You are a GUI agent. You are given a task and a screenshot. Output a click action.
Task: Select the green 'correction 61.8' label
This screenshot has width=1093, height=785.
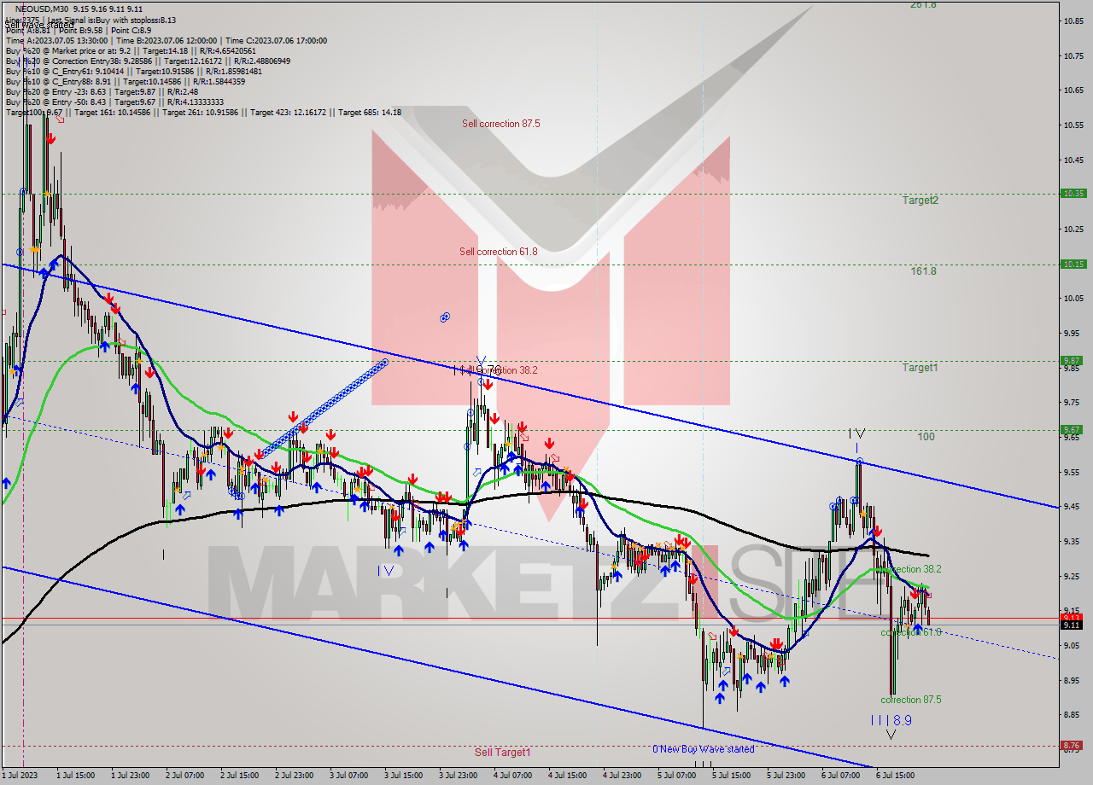tap(910, 632)
